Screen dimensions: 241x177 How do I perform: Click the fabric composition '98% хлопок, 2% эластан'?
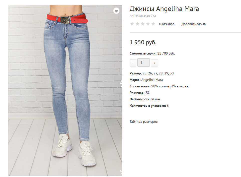click(170, 86)
